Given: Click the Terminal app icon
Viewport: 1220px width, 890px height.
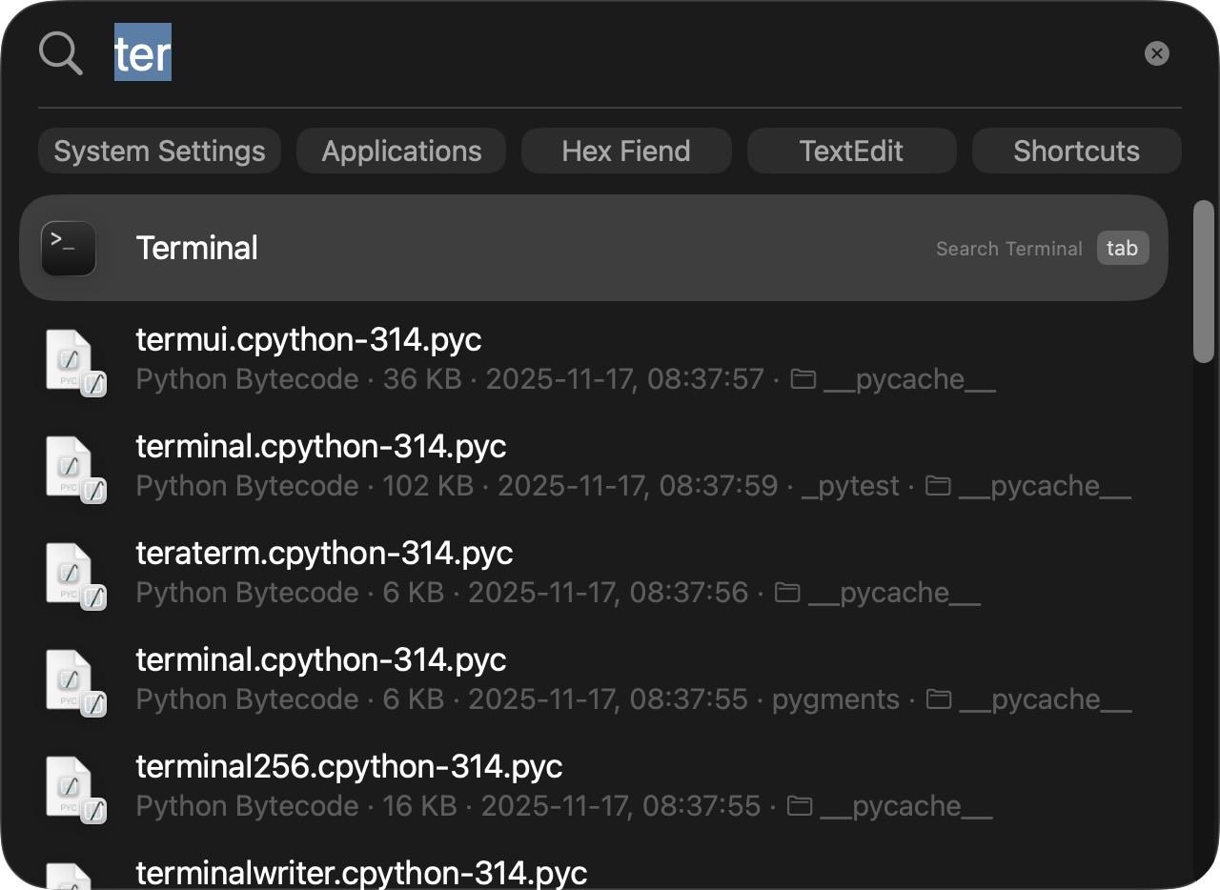Looking at the screenshot, I should click(x=69, y=249).
